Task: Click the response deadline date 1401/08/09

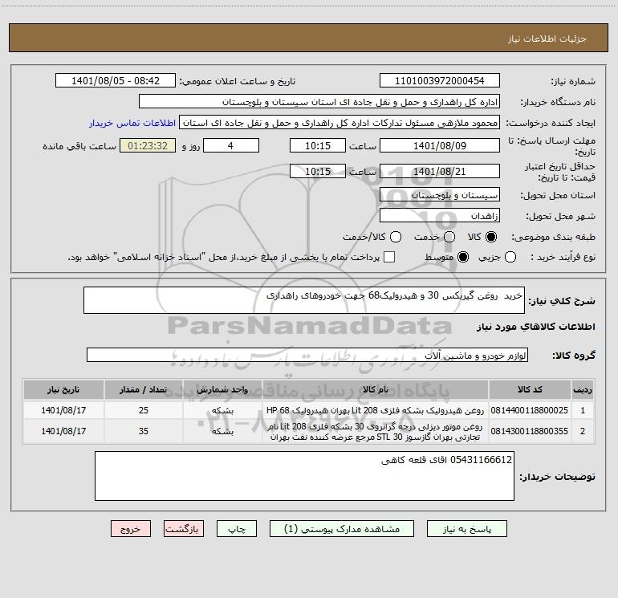Action: [x=440, y=145]
